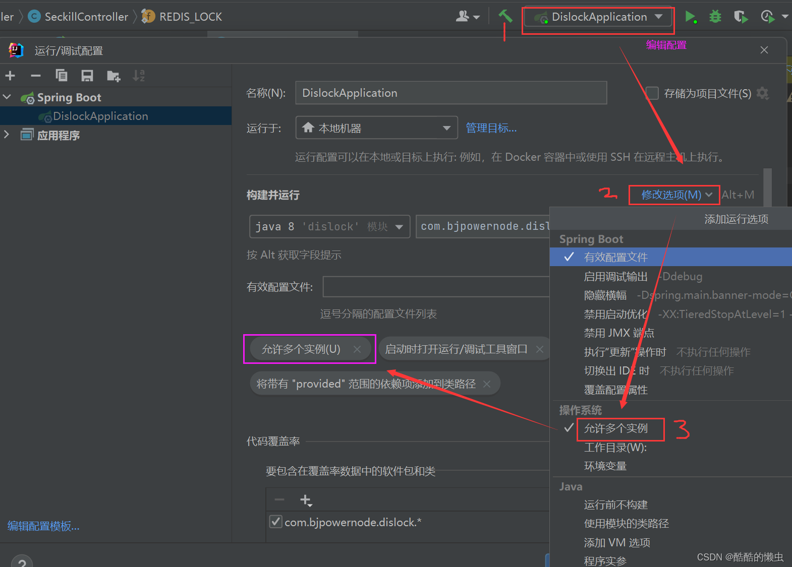The width and height of the screenshot is (792, 567).
Task: Click the Build project hammer icon
Action: coord(505,16)
